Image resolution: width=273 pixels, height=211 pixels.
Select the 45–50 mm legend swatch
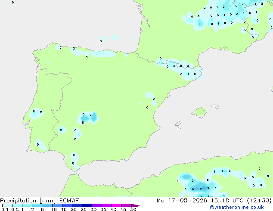click(127, 205)
